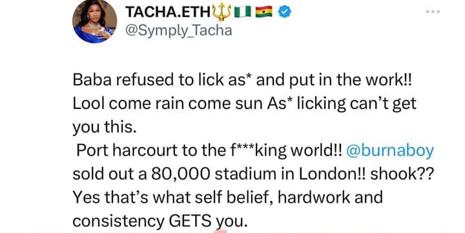
Task: Click the blue verified checkmark badge
Action: (285, 12)
